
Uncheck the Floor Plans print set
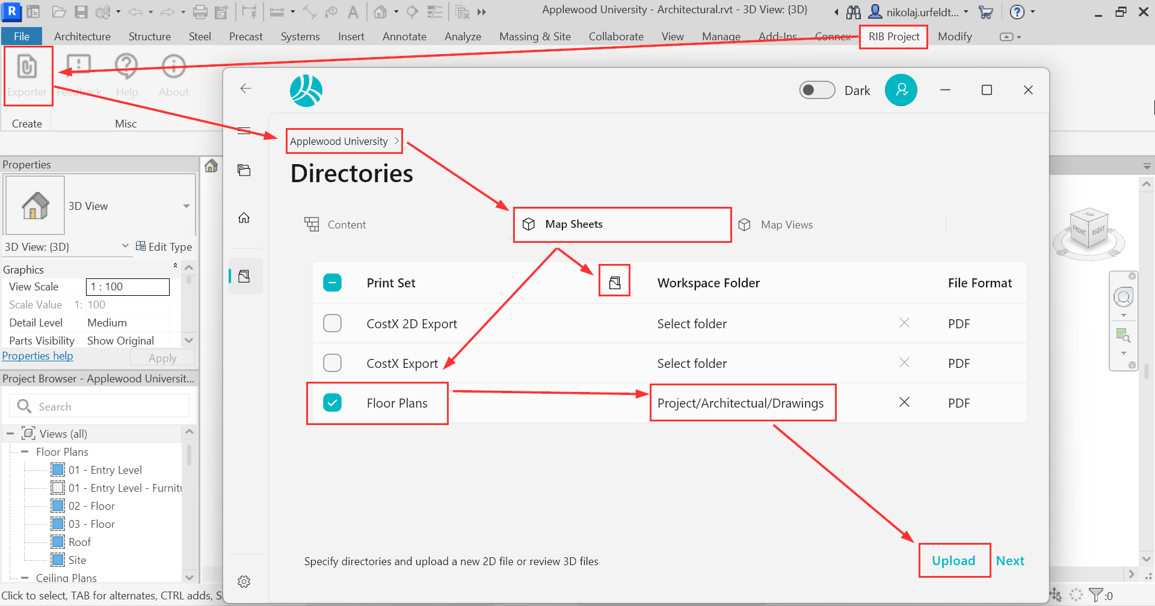tap(332, 403)
